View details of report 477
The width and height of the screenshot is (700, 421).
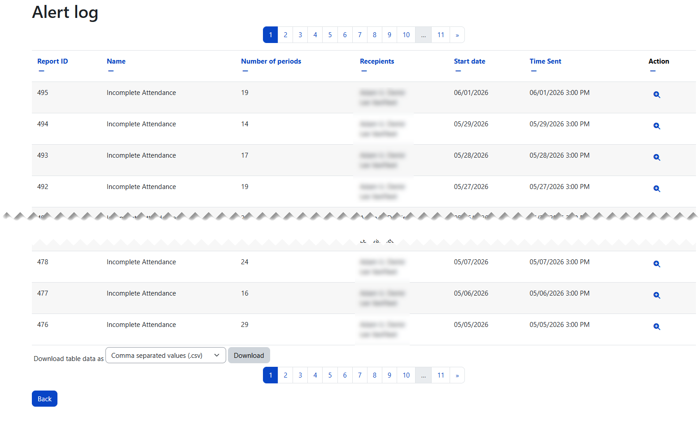(x=656, y=295)
